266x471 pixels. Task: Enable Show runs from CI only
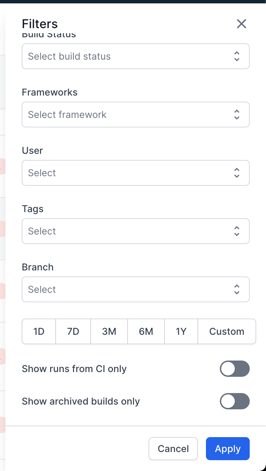pyautogui.click(x=234, y=369)
